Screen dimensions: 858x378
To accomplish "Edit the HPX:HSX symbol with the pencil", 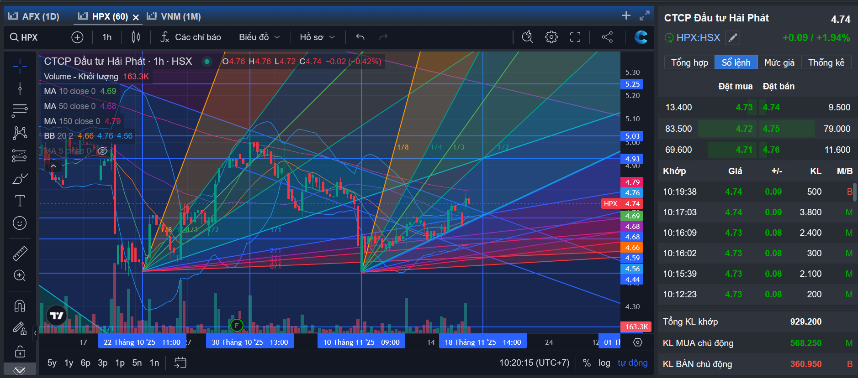I will click(x=732, y=38).
